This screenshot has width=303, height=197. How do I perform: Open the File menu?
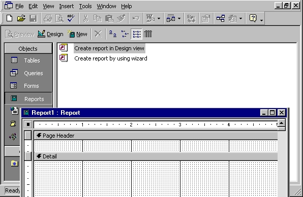pos(19,6)
